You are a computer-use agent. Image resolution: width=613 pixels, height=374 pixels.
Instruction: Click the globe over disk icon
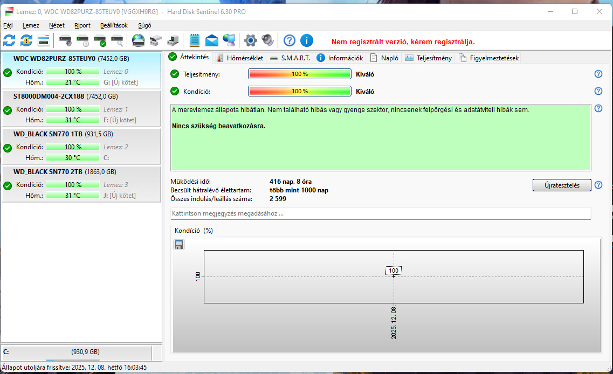139,40
